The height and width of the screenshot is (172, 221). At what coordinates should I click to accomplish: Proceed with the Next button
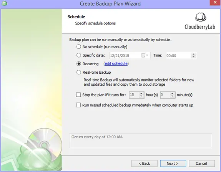pyautogui.click(x=173, y=164)
